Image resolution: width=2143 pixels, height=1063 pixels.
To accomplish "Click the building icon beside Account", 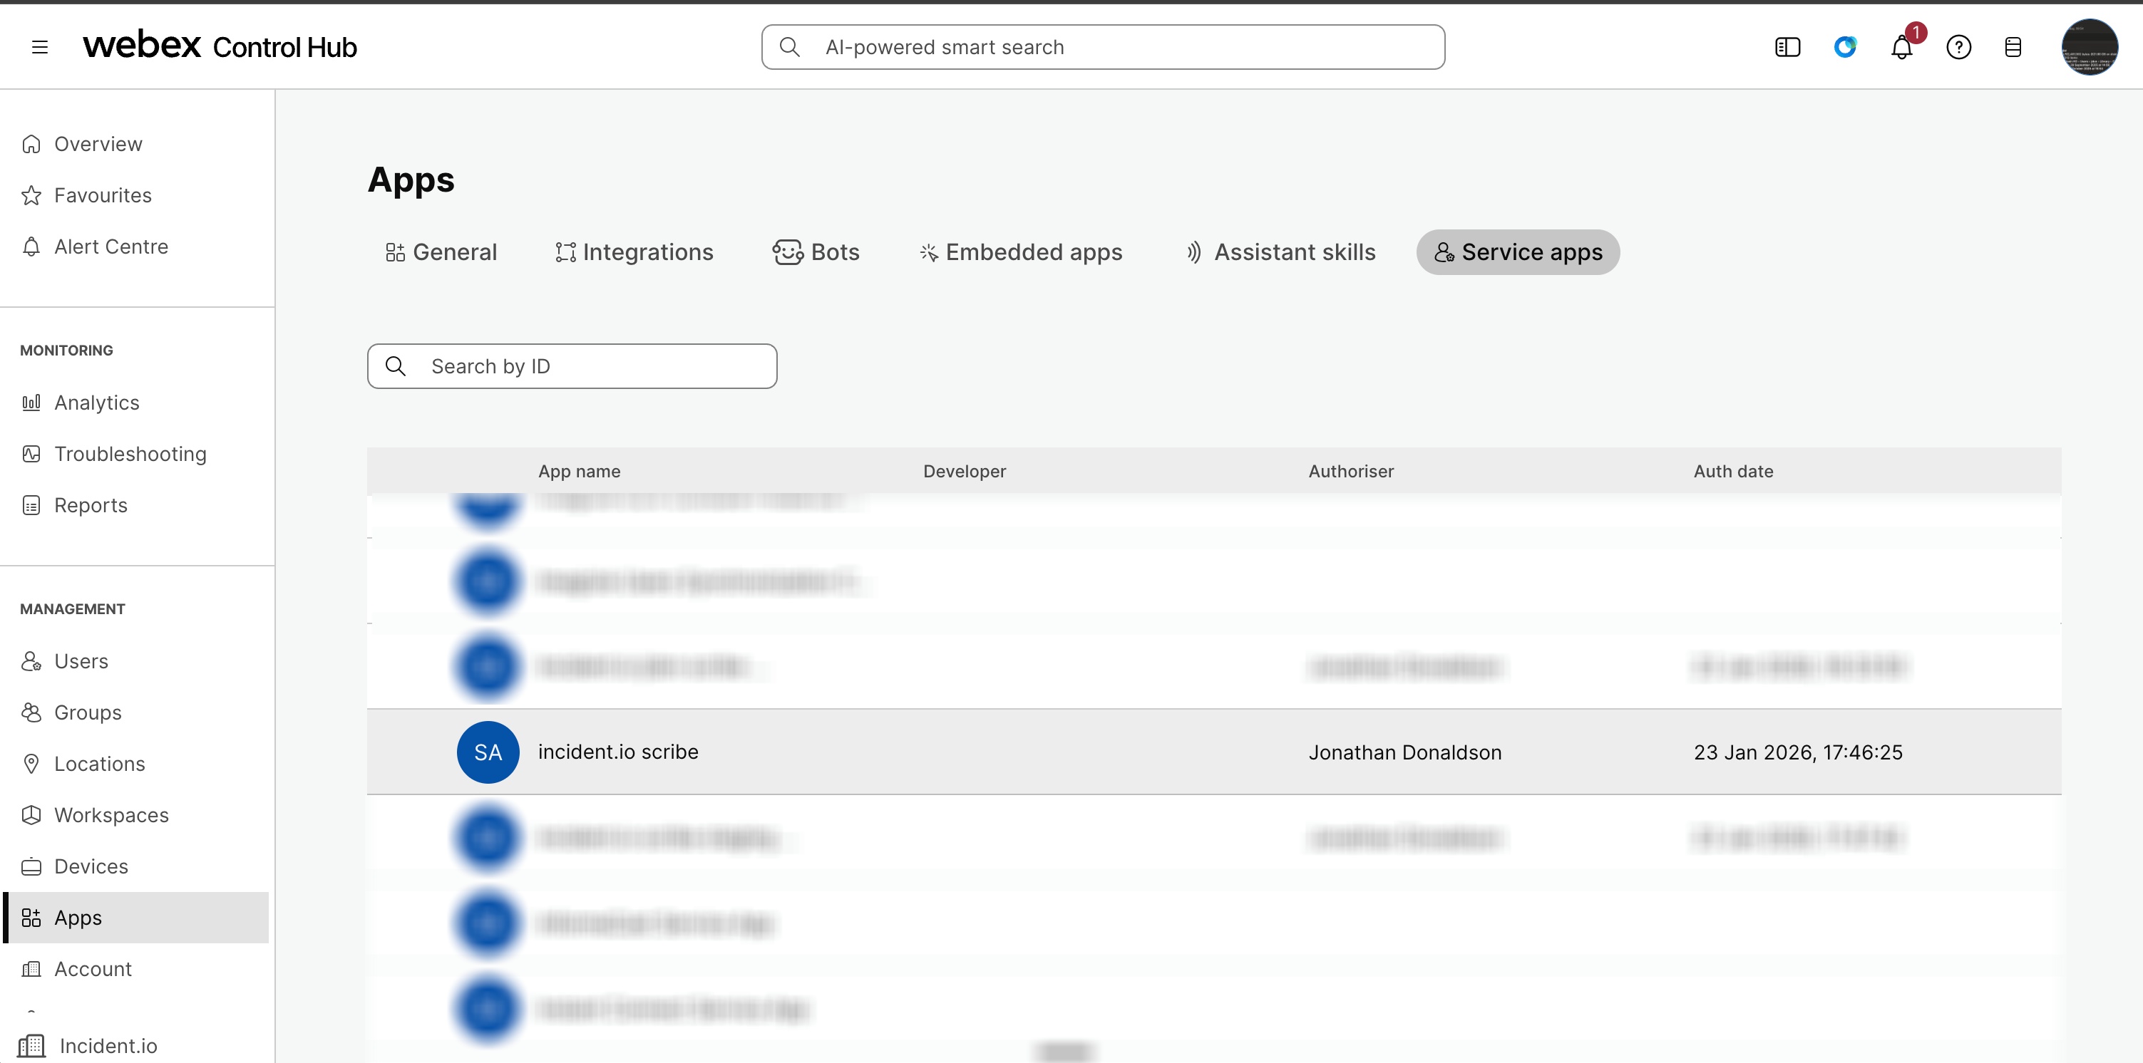I will 31,969.
